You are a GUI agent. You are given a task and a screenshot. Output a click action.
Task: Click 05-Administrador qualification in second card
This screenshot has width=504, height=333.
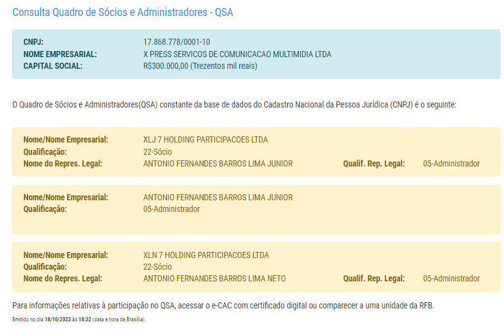171,209
